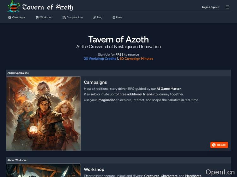Open the Blog nav item

point(98,17)
